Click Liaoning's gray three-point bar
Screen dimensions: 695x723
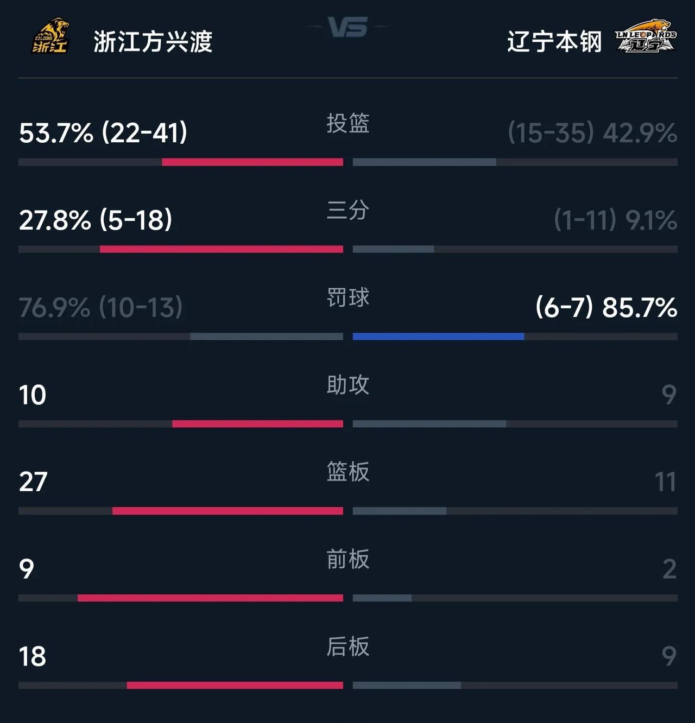point(393,249)
